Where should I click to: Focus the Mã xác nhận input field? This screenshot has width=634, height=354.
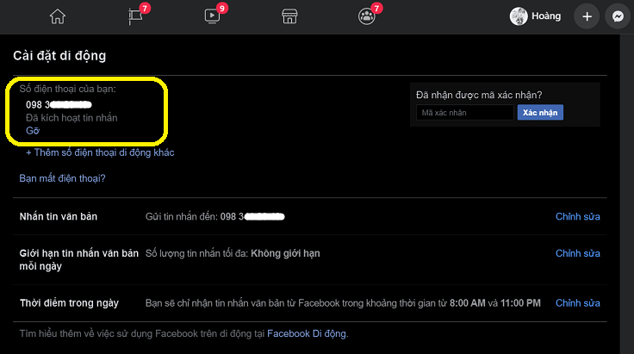coord(465,113)
